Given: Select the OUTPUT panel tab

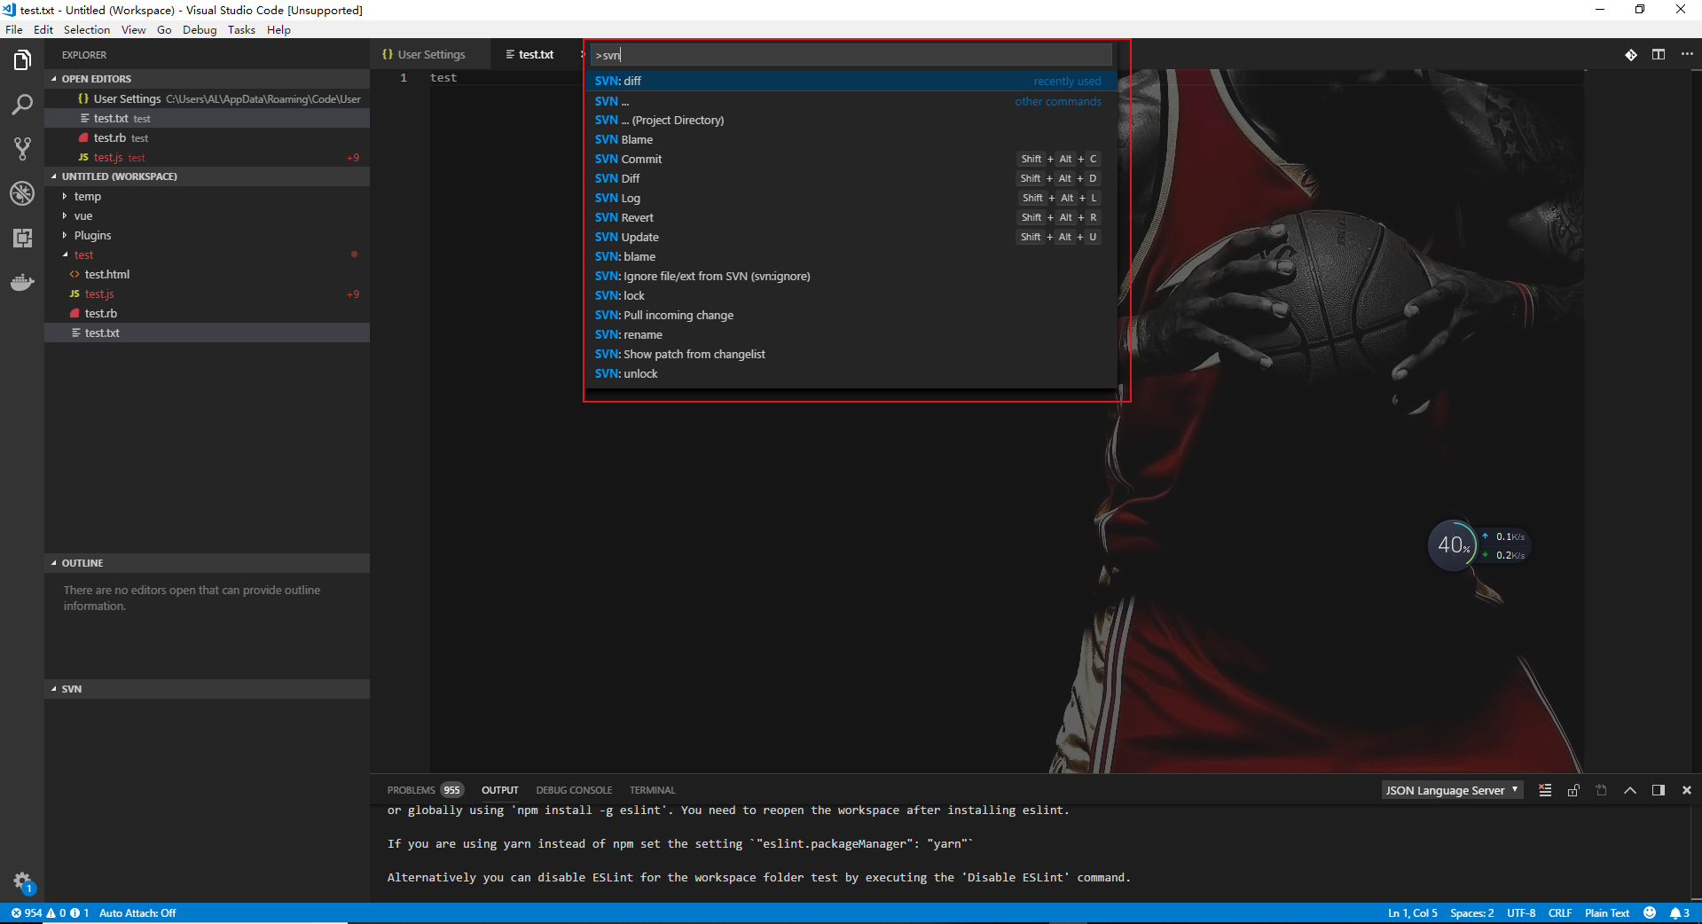Looking at the screenshot, I should pyautogui.click(x=500, y=790).
